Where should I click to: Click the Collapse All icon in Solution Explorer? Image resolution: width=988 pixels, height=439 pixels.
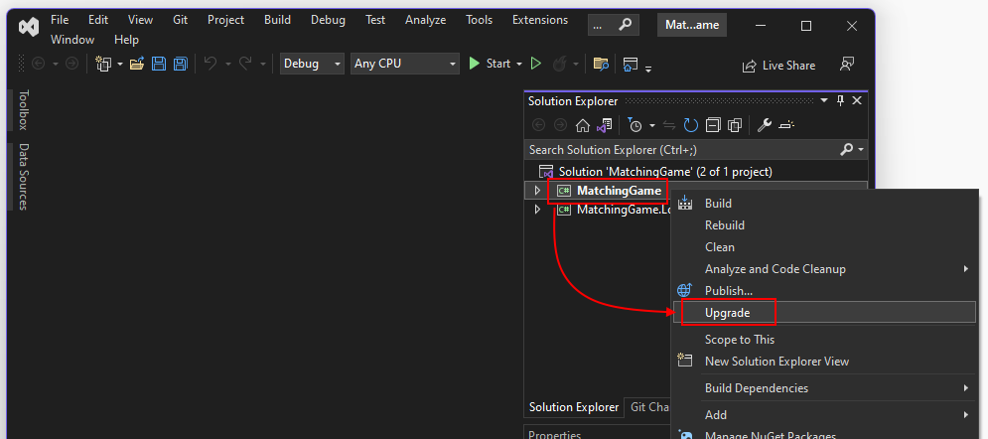pyautogui.click(x=713, y=125)
